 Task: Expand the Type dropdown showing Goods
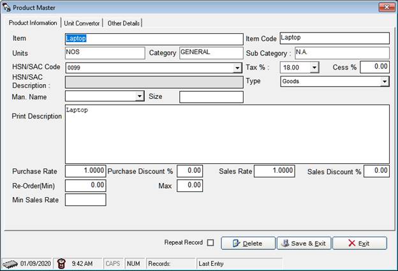[385, 82]
